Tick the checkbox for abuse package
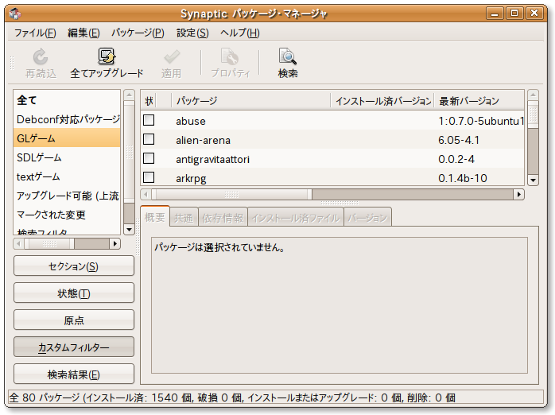The height and width of the screenshot is (415, 555). pos(149,120)
